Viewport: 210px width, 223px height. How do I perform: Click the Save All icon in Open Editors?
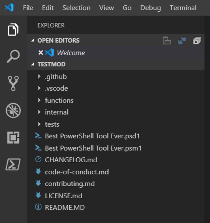click(x=182, y=41)
